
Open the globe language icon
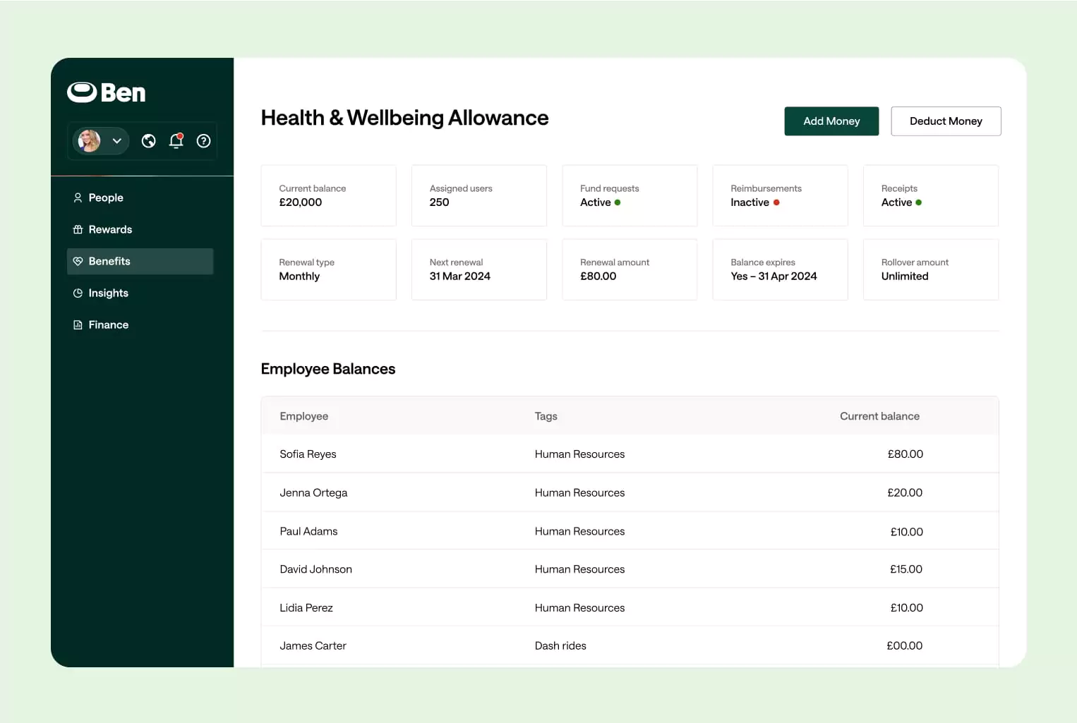click(x=148, y=141)
